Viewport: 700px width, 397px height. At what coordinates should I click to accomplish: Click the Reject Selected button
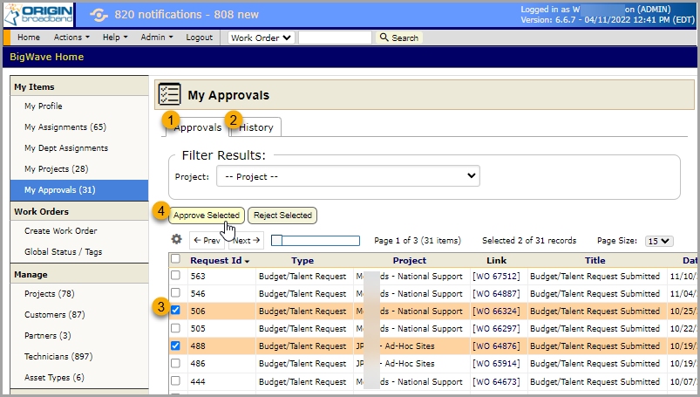coord(282,216)
